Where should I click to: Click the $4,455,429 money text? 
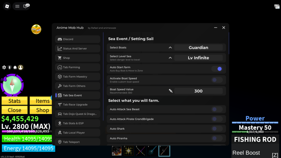20,119
